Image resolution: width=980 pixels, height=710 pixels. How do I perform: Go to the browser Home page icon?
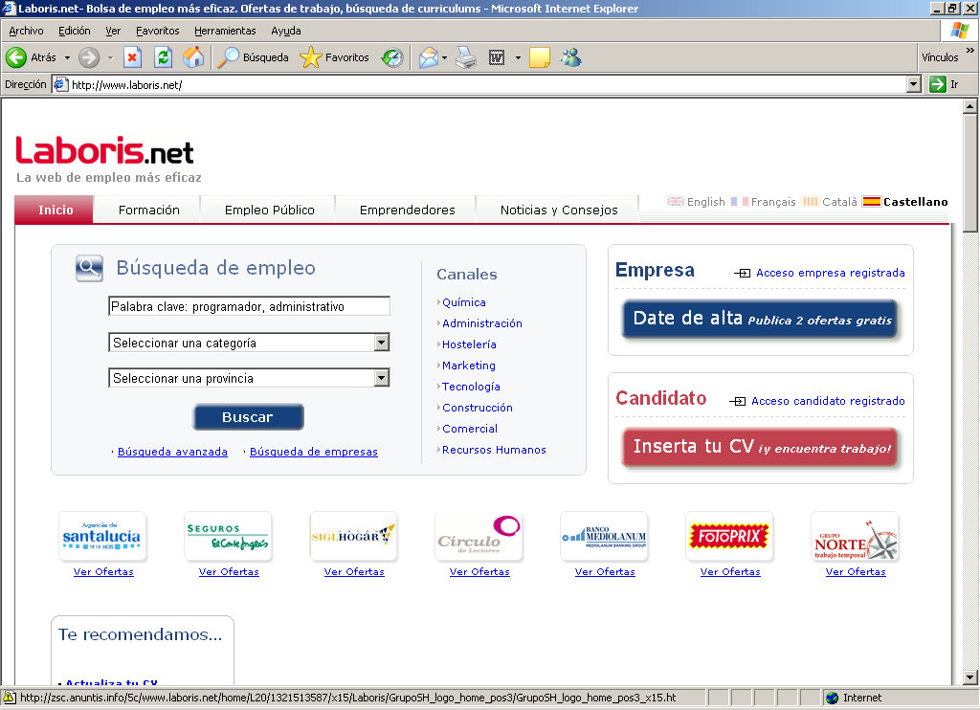(x=193, y=57)
